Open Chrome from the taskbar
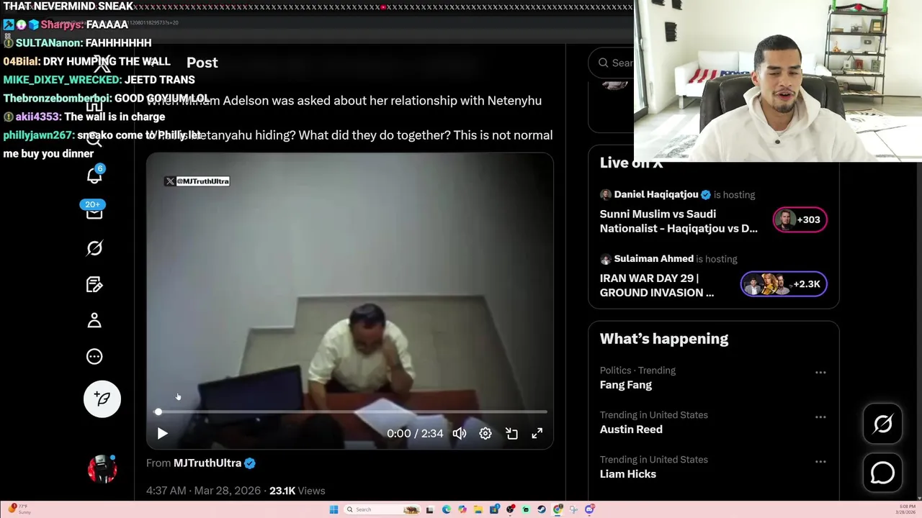The height and width of the screenshot is (518, 922). pyautogui.click(x=558, y=509)
